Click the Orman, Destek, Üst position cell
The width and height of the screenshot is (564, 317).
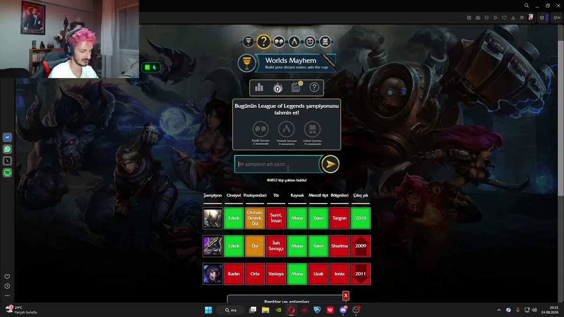[255, 218]
